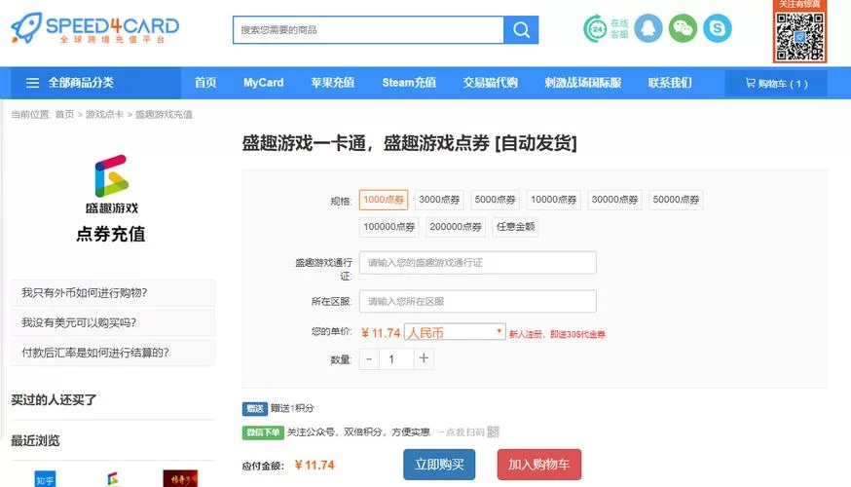Select the 100000点券 specification option
The height and width of the screenshot is (487, 851).
389,227
